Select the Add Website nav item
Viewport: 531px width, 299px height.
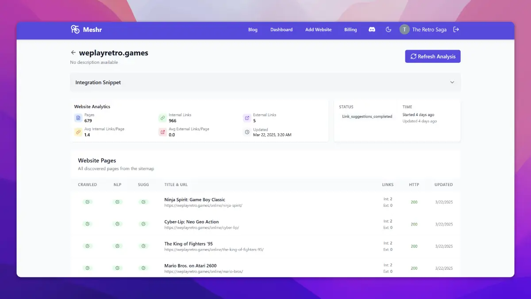(x=318, y=30)
